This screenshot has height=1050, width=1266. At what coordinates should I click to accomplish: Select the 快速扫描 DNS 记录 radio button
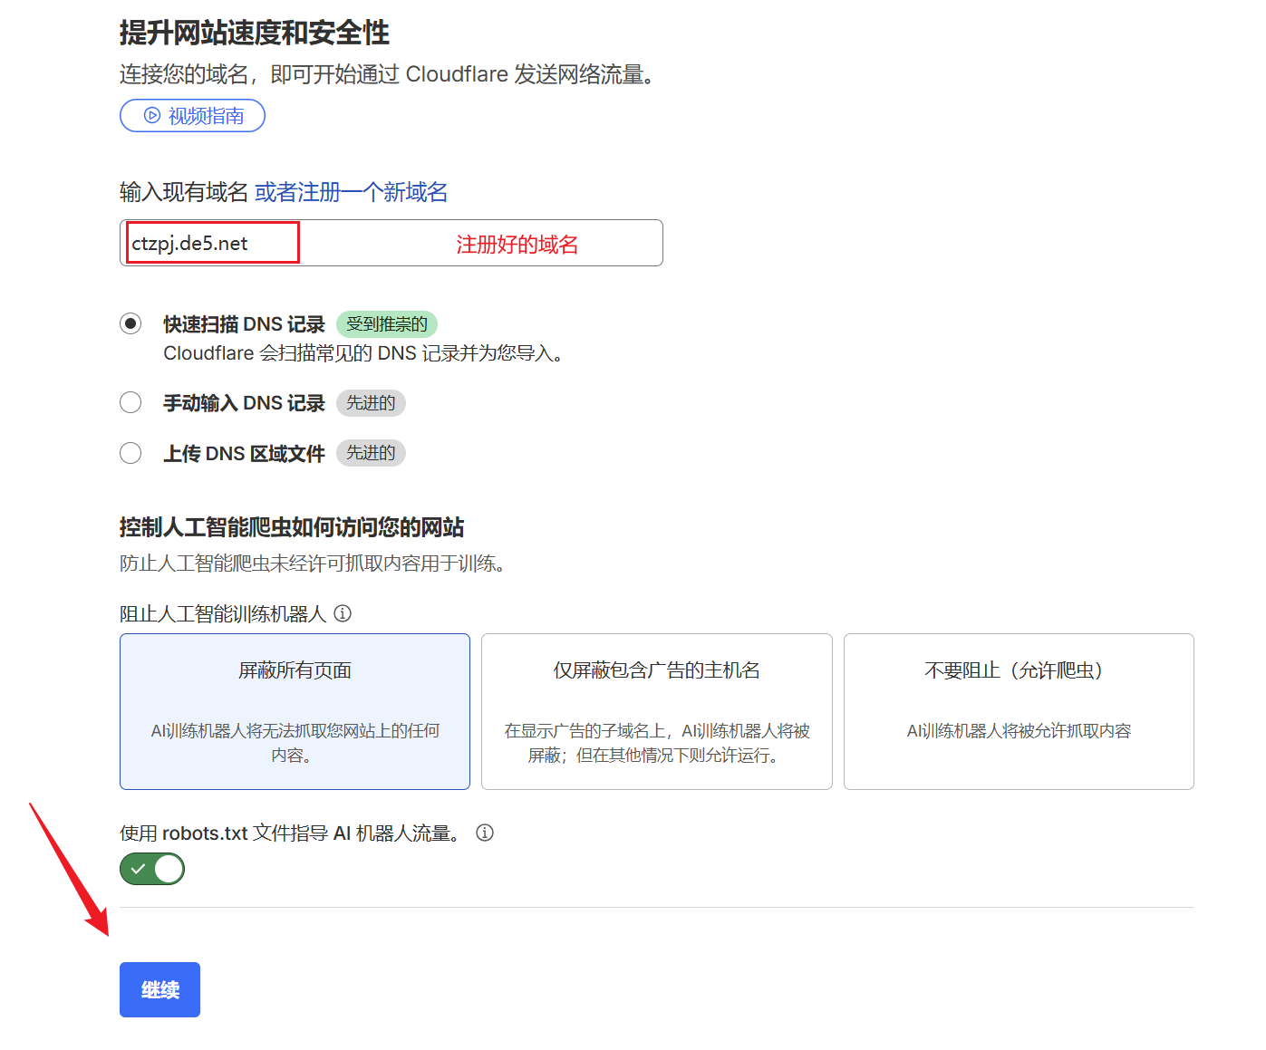point(130,323)
